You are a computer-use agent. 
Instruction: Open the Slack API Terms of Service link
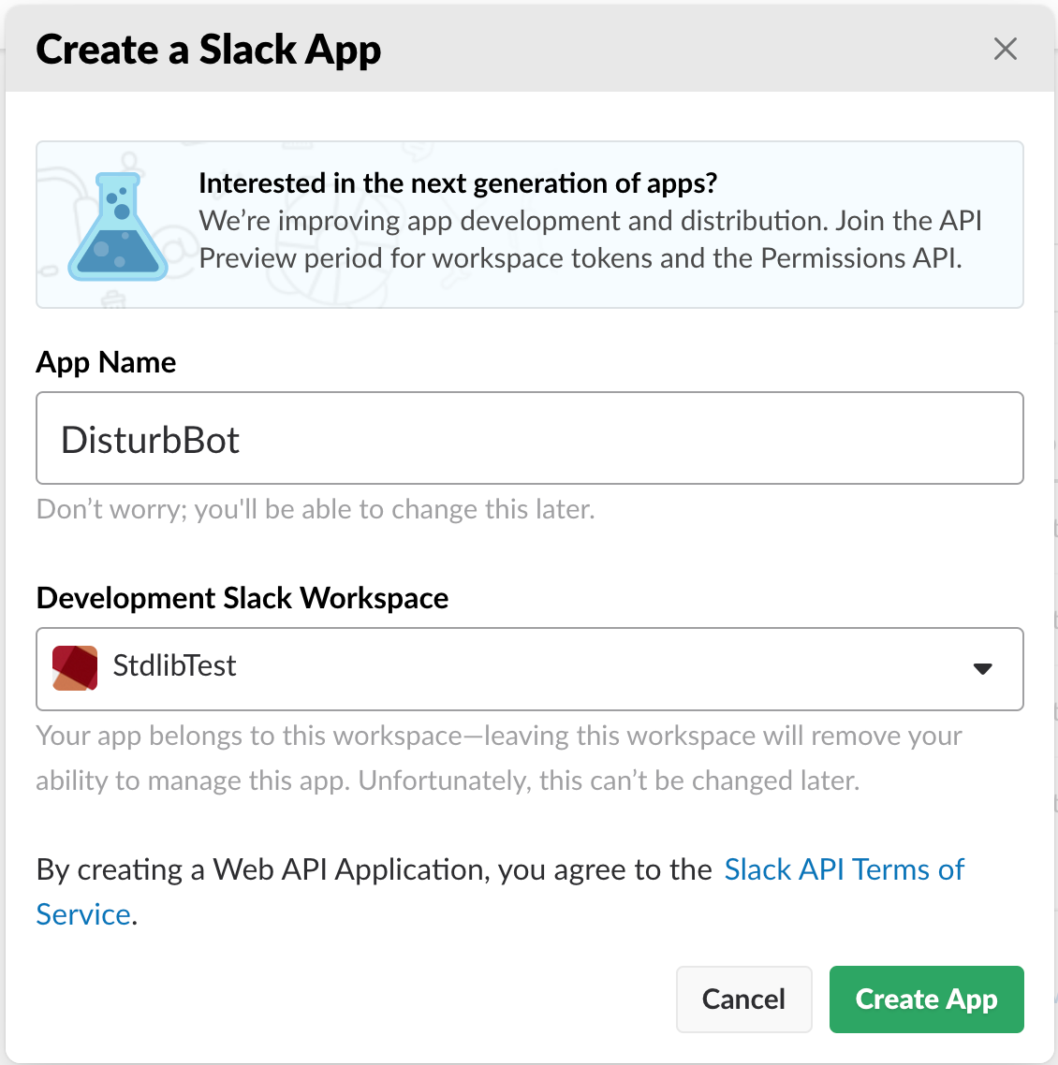[844, 868]
